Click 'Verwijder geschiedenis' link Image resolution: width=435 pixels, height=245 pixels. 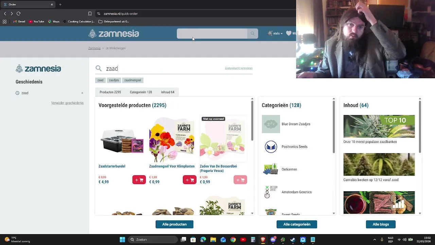(67, 103)
